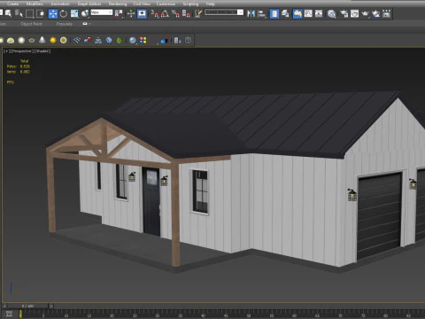Open the Graph Editors menu
Screen dimensions: 425x319
click(89, 4)
